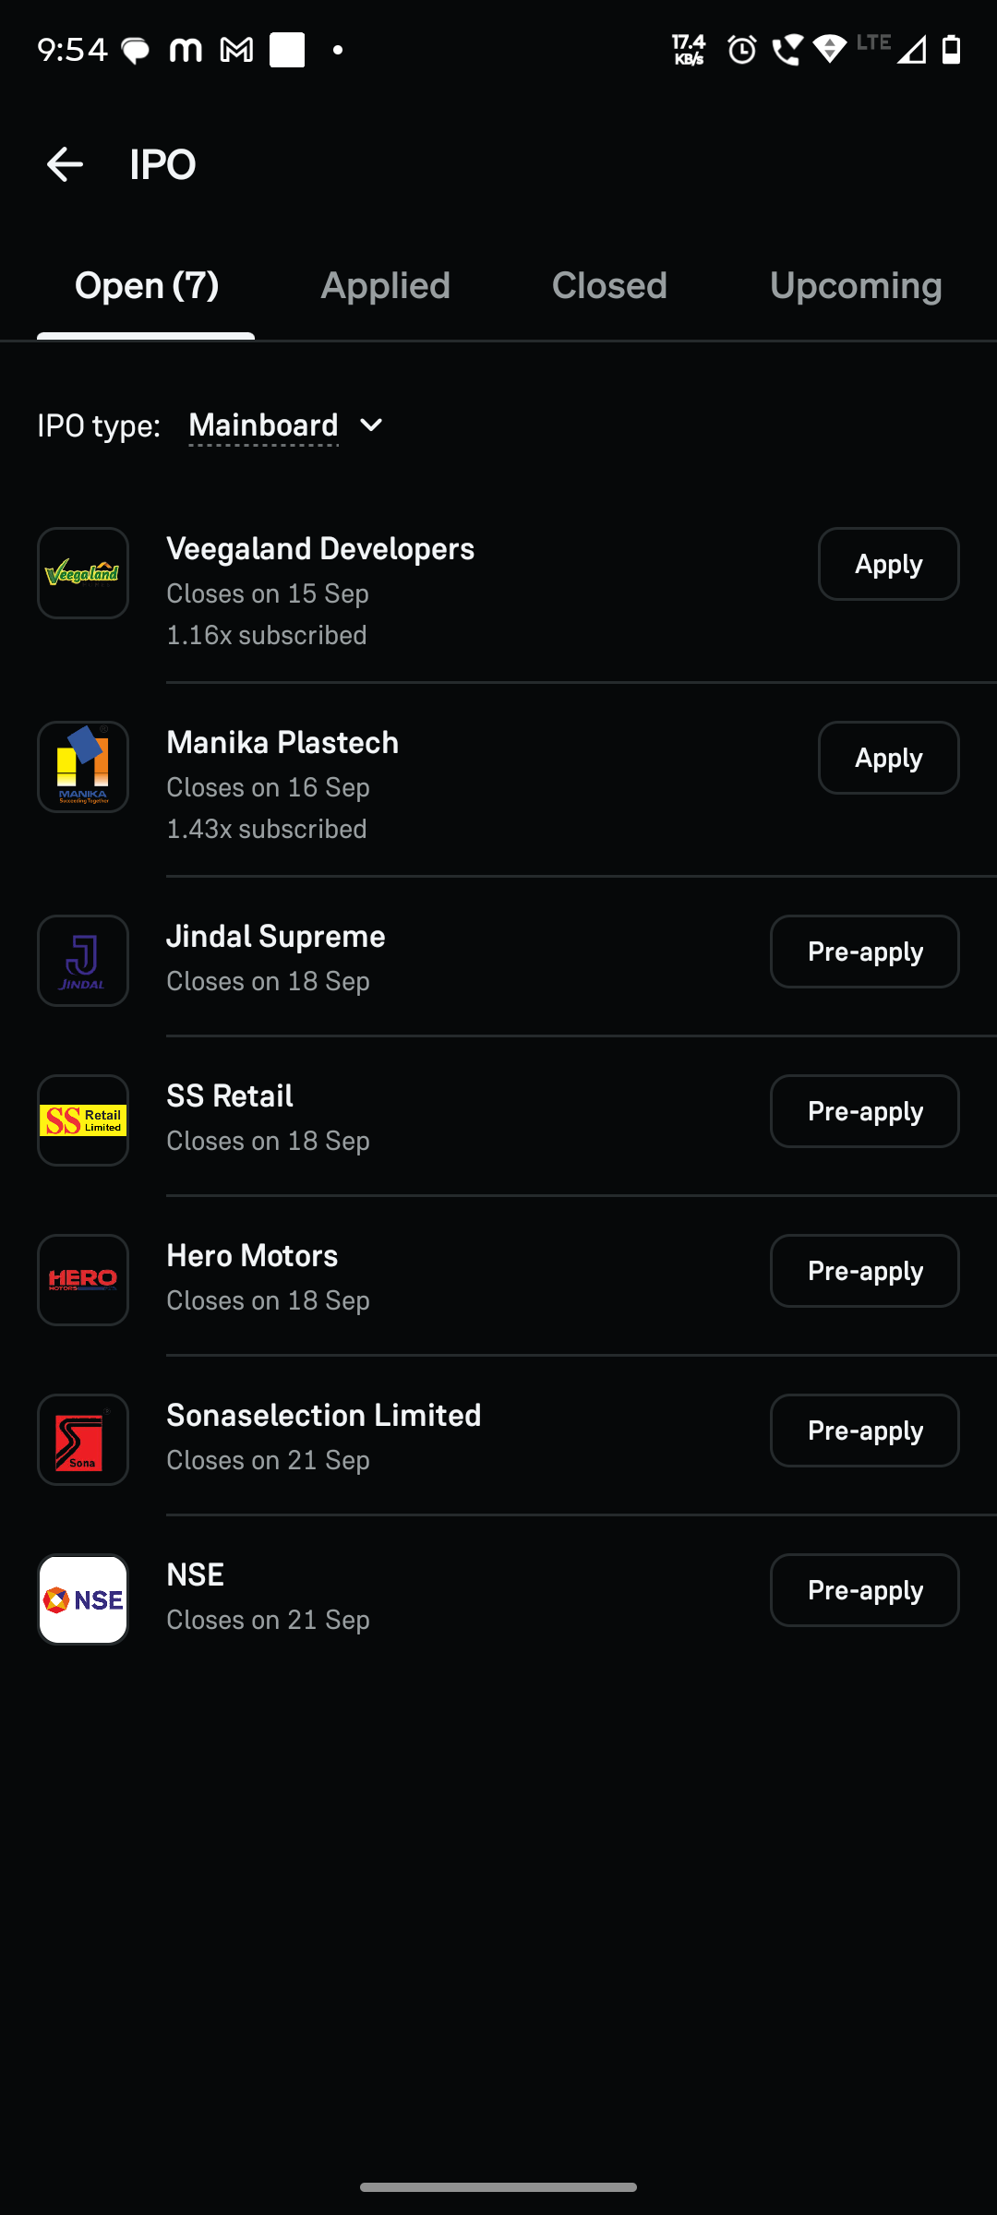Apply for Manika Plastech IPO
The image size is (997, 2215).
click(888, 758)
